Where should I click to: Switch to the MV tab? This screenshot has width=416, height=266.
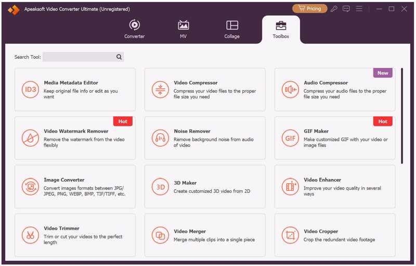click(x=184, y=29)
